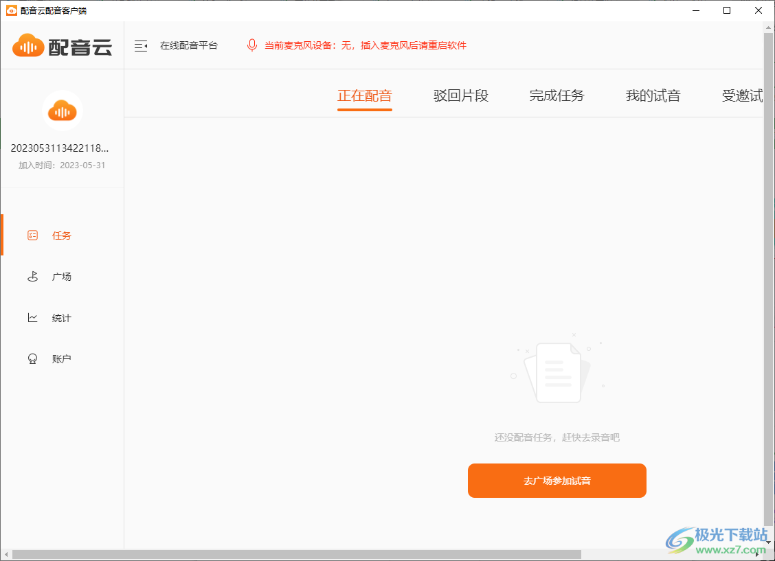Viewport: 775px width, 561px height.
Task: View the 统计 statistics icon
Action: [32, 317]
